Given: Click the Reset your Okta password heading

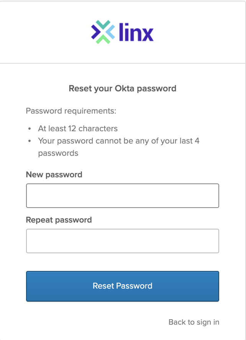Looking at the screenshot, I should pos(122,88).
